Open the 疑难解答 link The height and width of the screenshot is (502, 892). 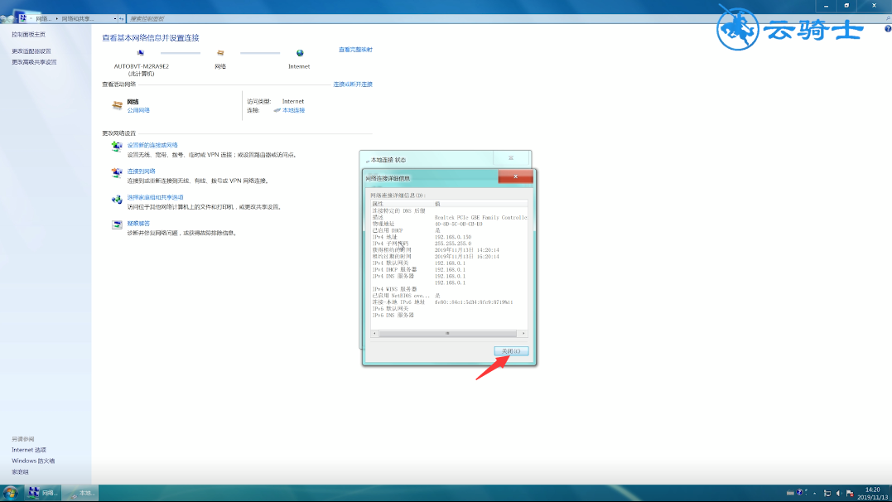point(138,224)
